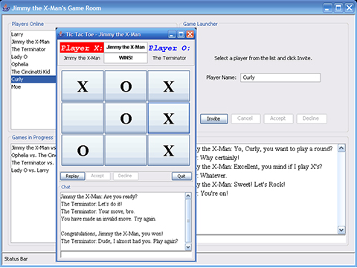Click the top-right X board cell
Screen dimensions: 357x268
(x=169, y=86)
